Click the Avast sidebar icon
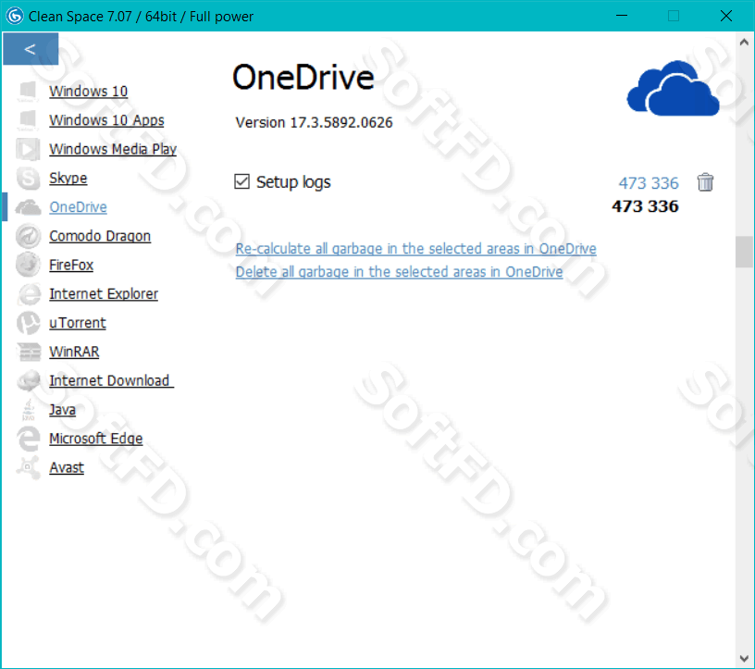This screenshot has height=669, width=755. tap(28, 467)
